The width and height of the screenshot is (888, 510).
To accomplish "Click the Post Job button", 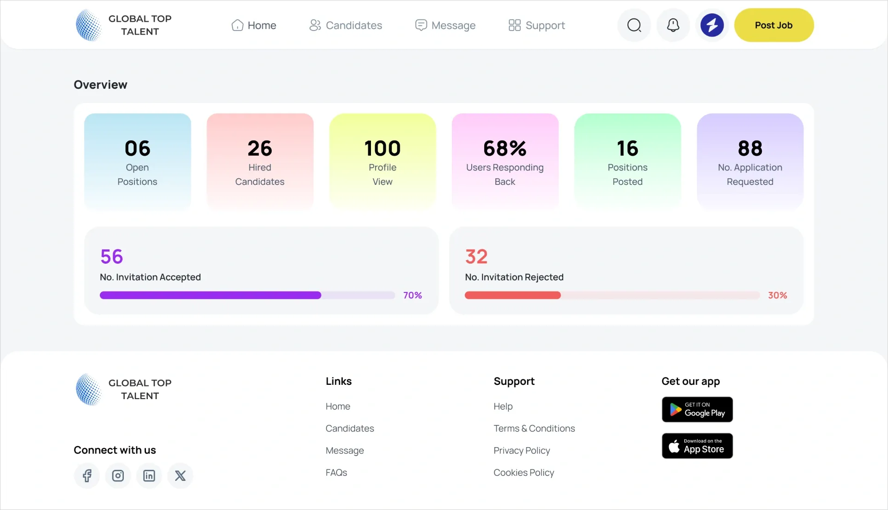I will pos(774,25).
